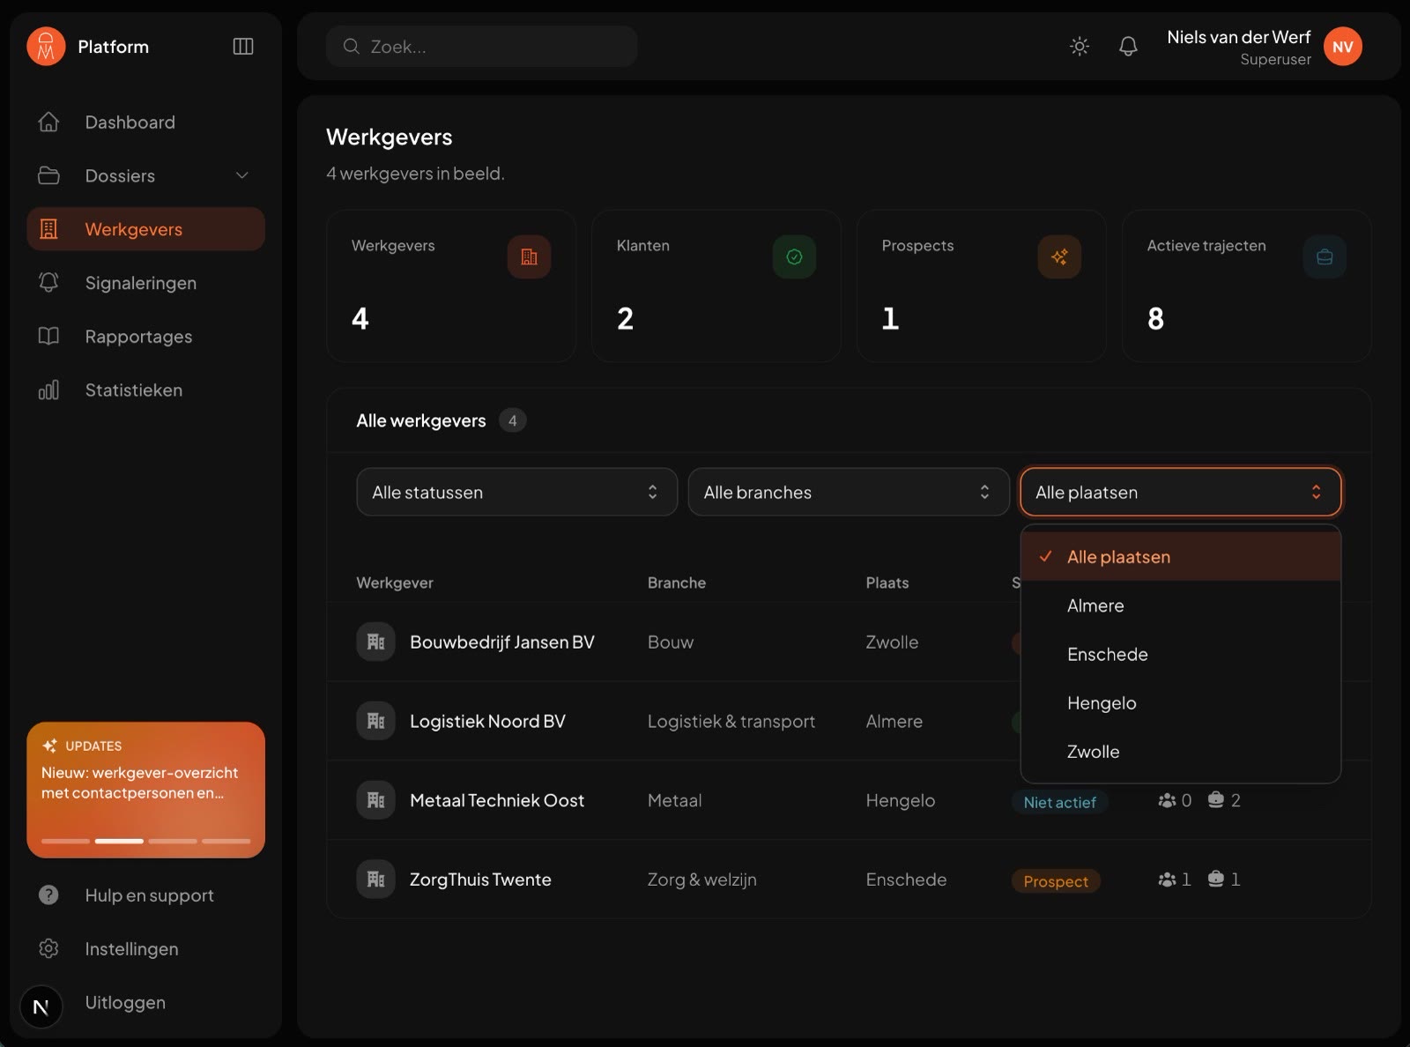The width and height of the screenshot is (1410, 1047).
Task: Select Enschede from places list
Action: point(1181,654)
